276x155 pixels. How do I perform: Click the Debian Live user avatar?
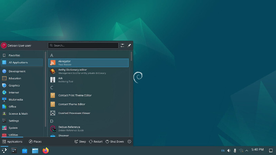[x=4, y=45]
